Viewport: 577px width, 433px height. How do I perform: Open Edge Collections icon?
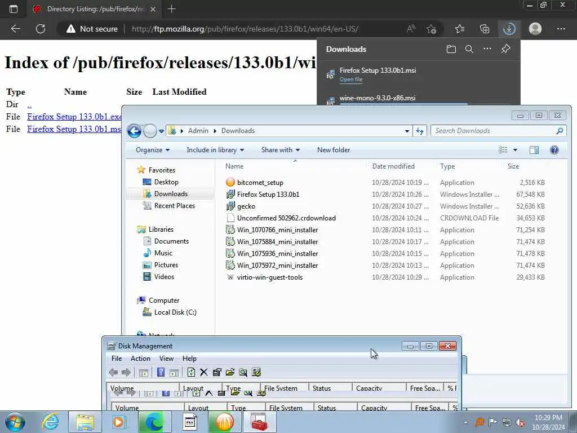point(485,29)
